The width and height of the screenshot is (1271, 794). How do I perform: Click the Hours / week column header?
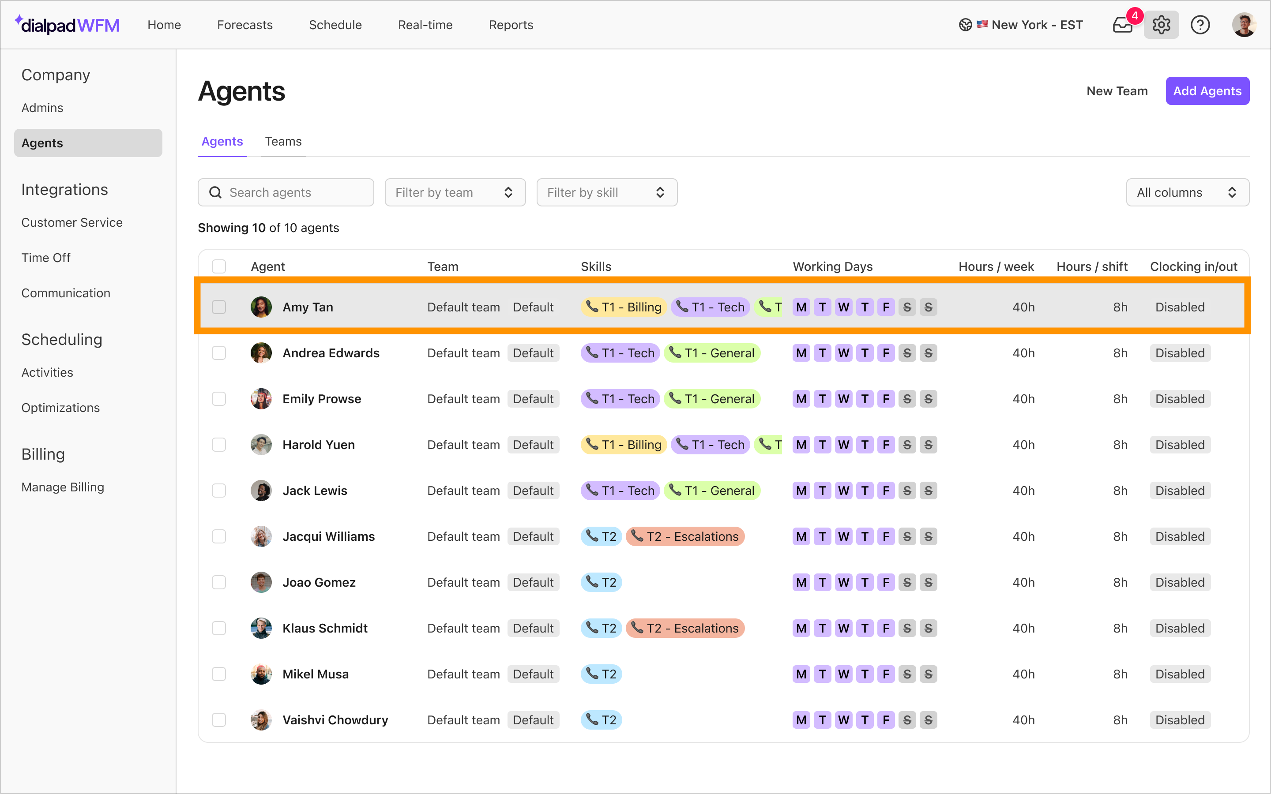(x=996, y=266)
